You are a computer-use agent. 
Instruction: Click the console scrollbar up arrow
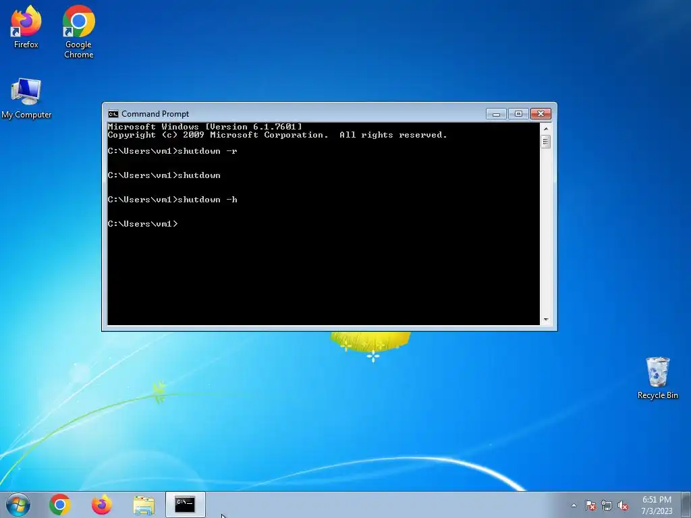545,129
